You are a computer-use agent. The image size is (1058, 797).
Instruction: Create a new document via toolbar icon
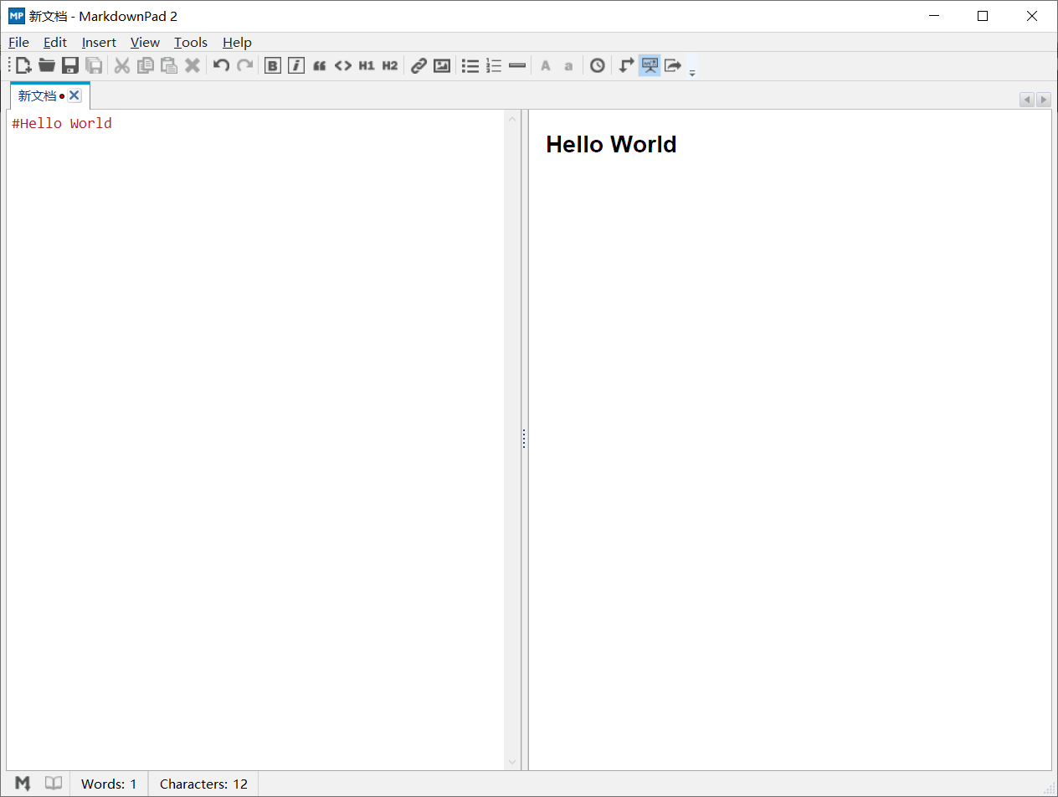[x=23, y=65]
